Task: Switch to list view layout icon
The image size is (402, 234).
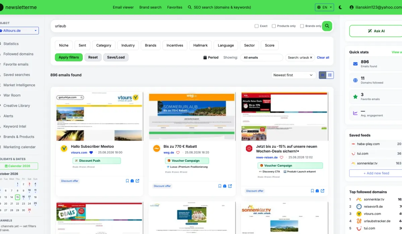Action: click(x=330, y=75)
